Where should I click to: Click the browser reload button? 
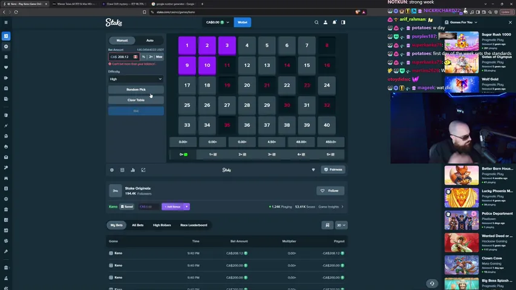16,12
